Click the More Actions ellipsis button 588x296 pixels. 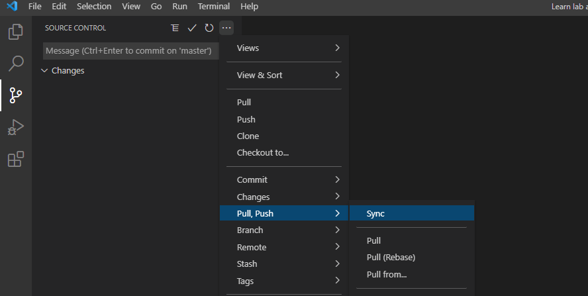point(226,28)
